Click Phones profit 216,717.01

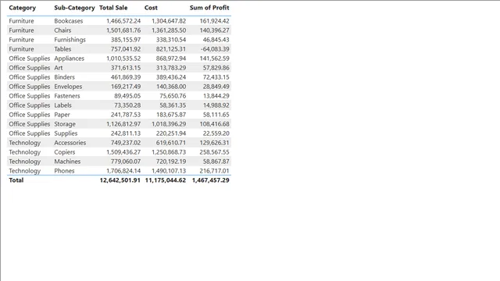[214, 171]
